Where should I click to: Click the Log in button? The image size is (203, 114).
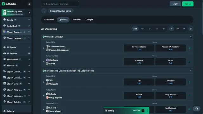click(175, 4)
